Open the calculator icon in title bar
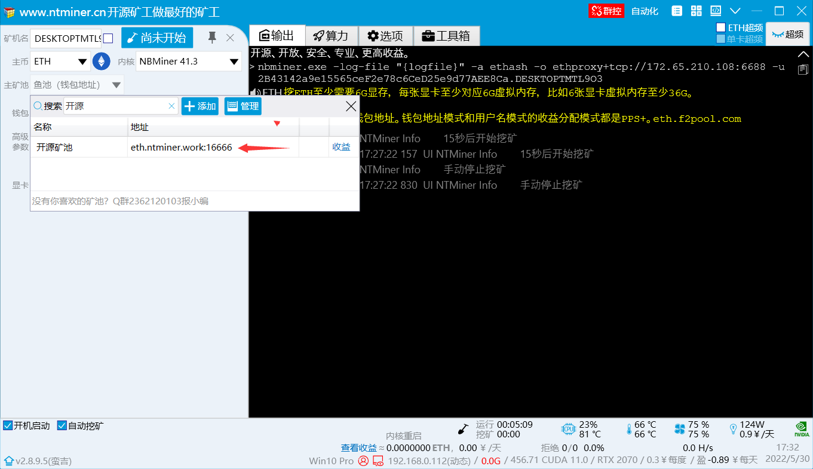 click(696, 11)
